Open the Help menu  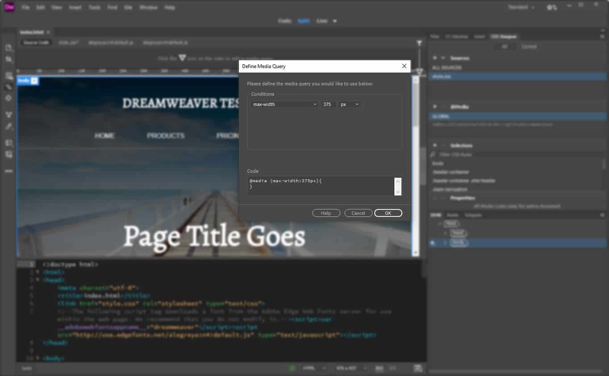point(170,8)
